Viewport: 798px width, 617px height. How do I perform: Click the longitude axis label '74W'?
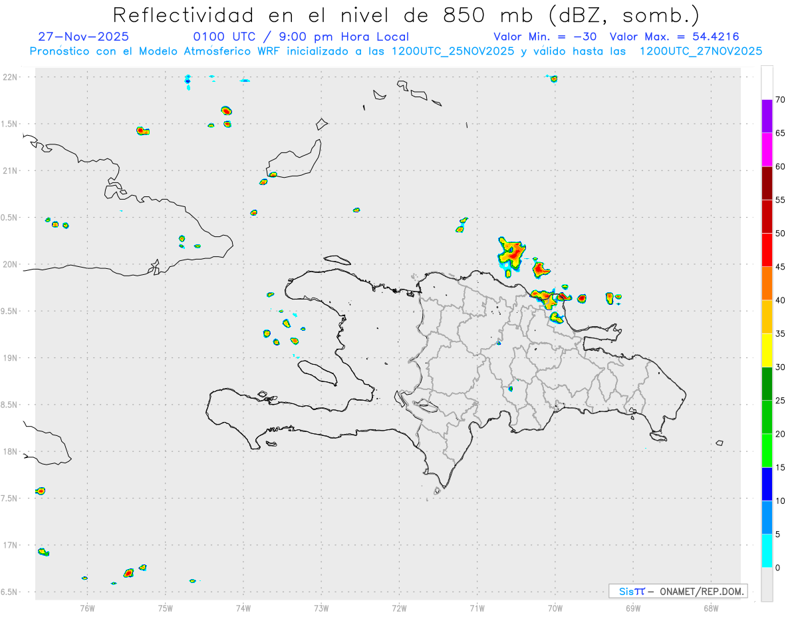[x=243, y=608]
